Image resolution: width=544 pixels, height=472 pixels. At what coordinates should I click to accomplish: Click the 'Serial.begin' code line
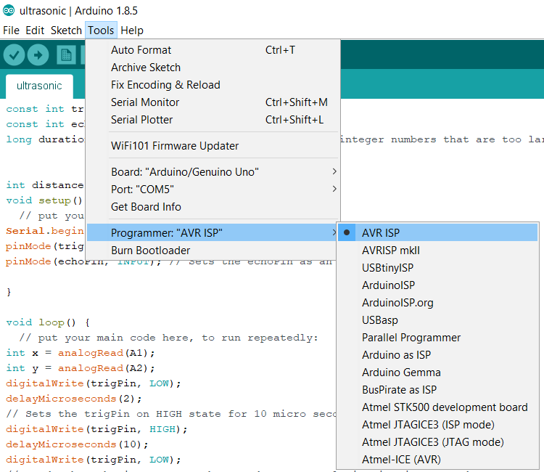pyautogui.click(x=45, y=231)
